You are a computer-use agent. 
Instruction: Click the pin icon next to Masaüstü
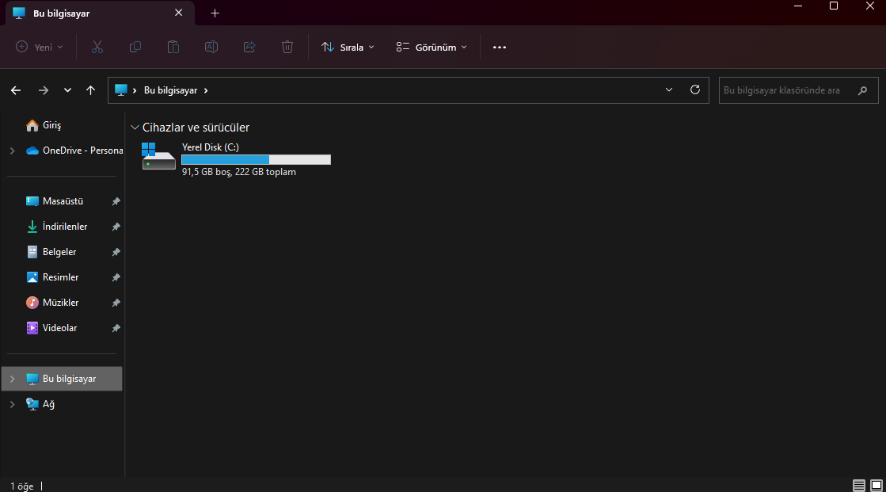click(116, 201)
